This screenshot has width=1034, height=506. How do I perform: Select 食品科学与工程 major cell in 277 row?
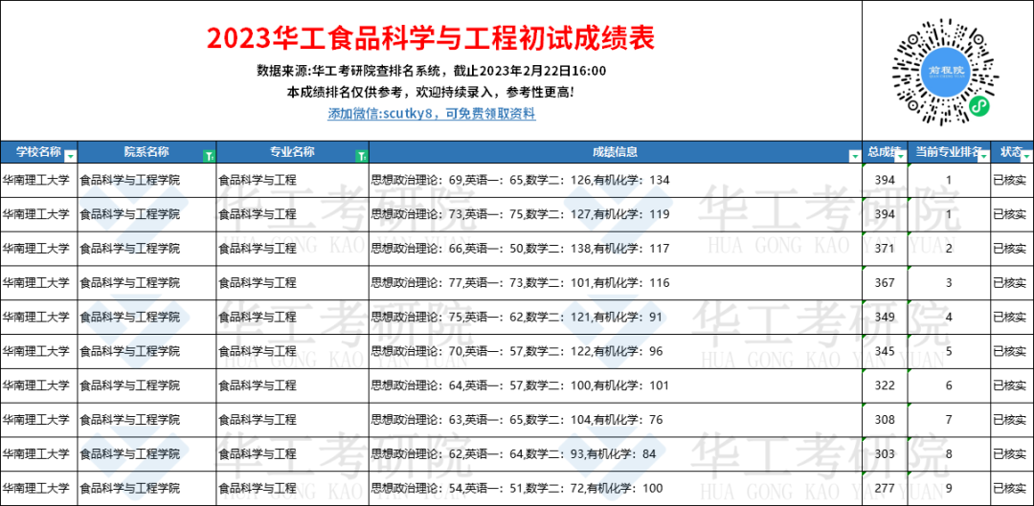coord(293,488)
